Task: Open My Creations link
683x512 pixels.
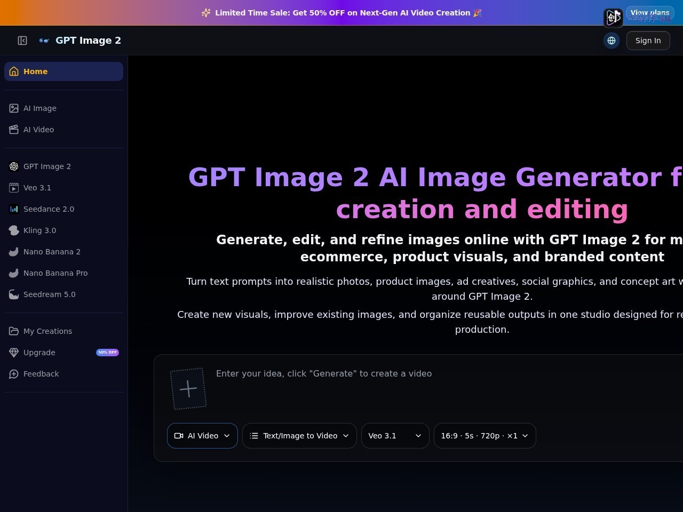Action: 63,331
